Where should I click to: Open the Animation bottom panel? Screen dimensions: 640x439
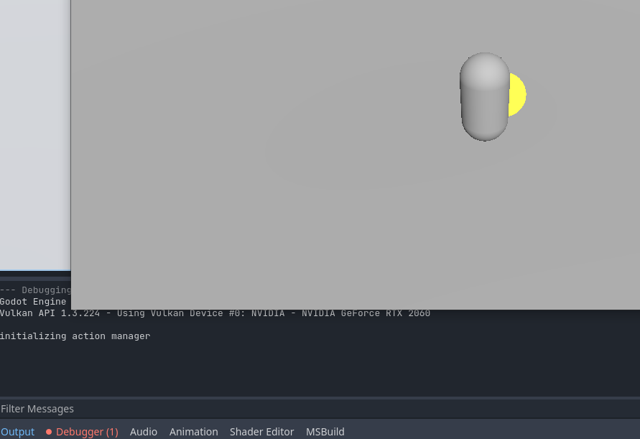point(193,432)
